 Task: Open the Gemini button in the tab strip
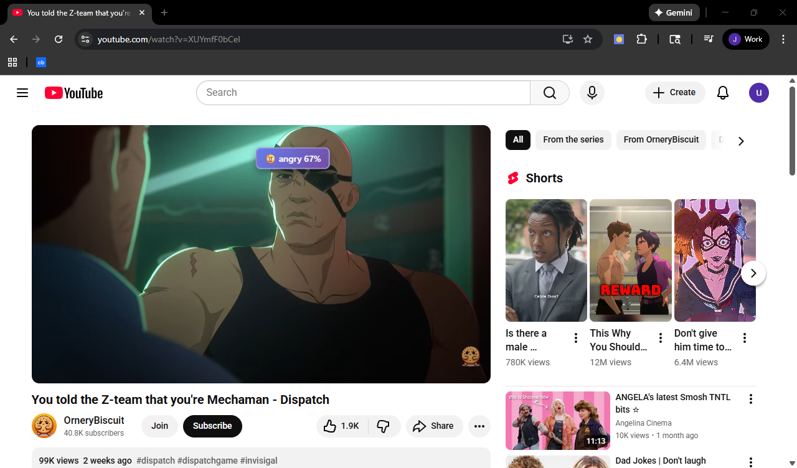click(x=674, y=12)
